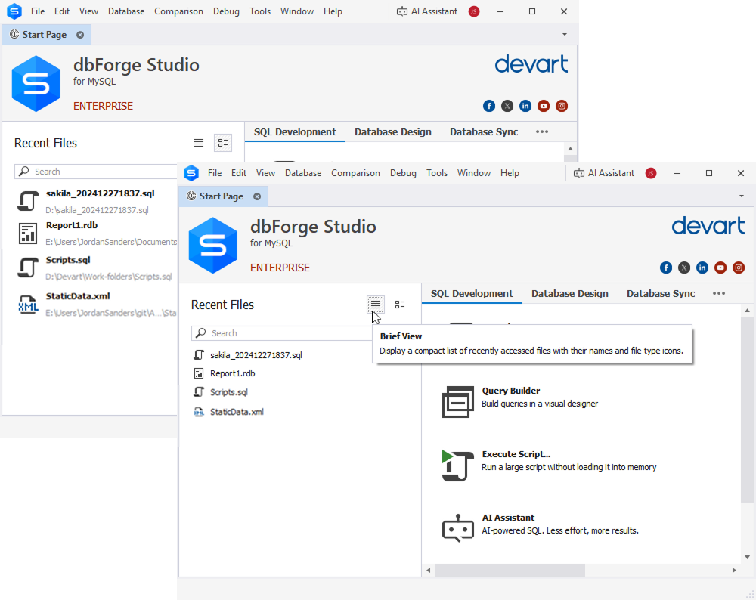Click the sakila sql file icon in back window
Image resolution: width=756 pixels, height=600 pixels.
coord(28,201)
